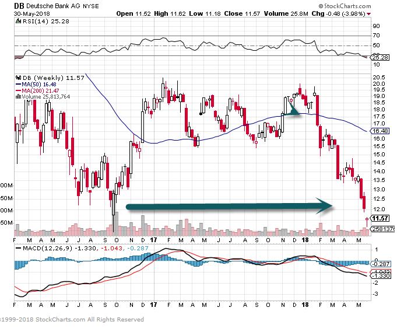Click the '-3' label on MACD axis
This screenshot has width=404, height=332.
(375, 294)
